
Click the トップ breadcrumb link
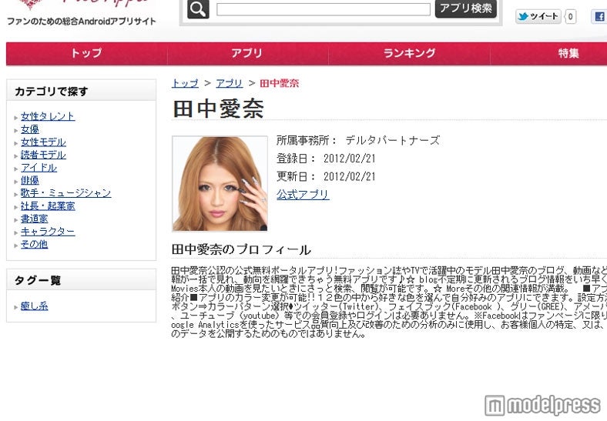click(x=185, y=83)
